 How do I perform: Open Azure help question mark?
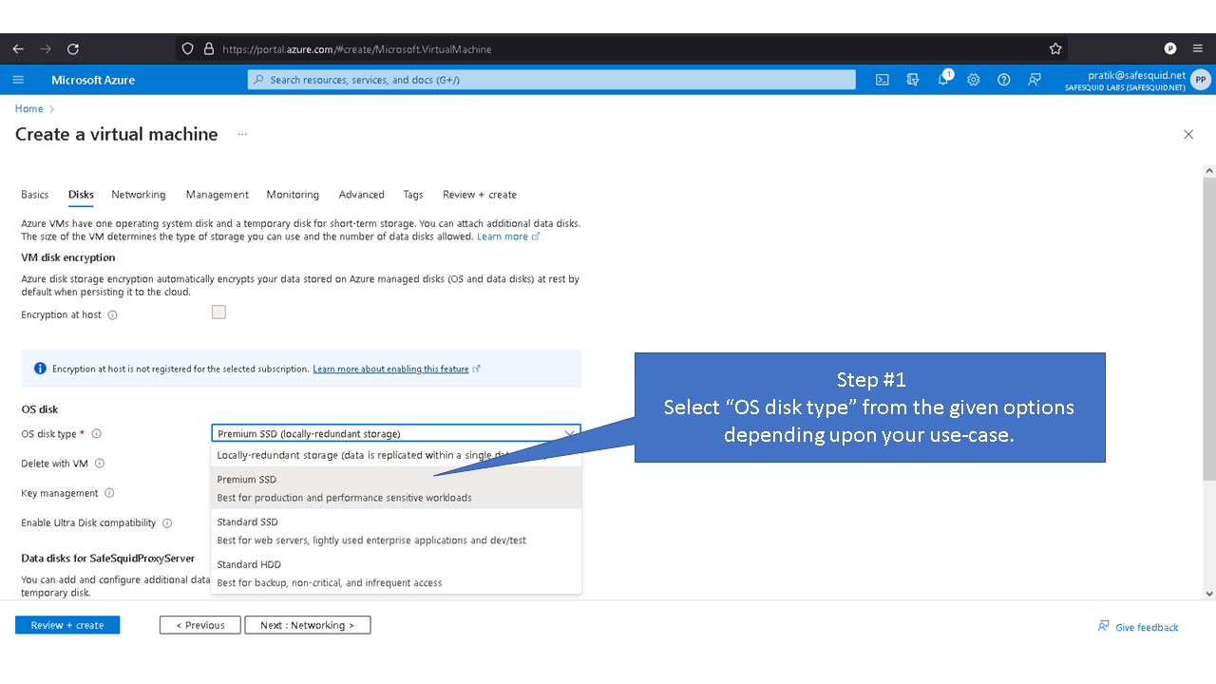coord(1004,80)
